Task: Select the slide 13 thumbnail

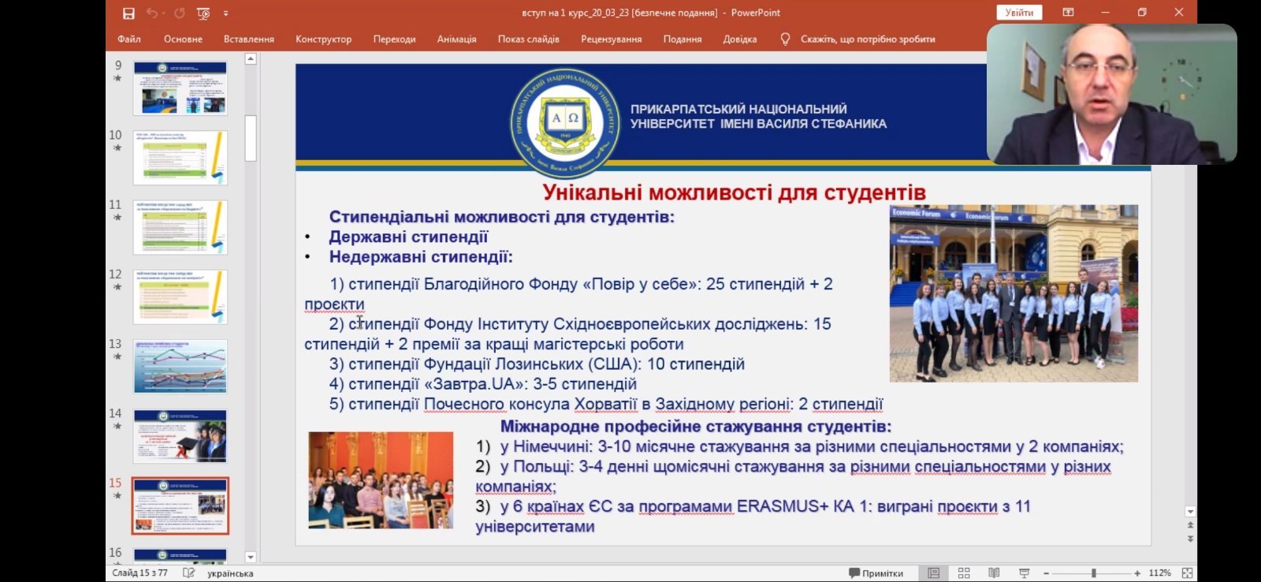Action: click(180, 366)
